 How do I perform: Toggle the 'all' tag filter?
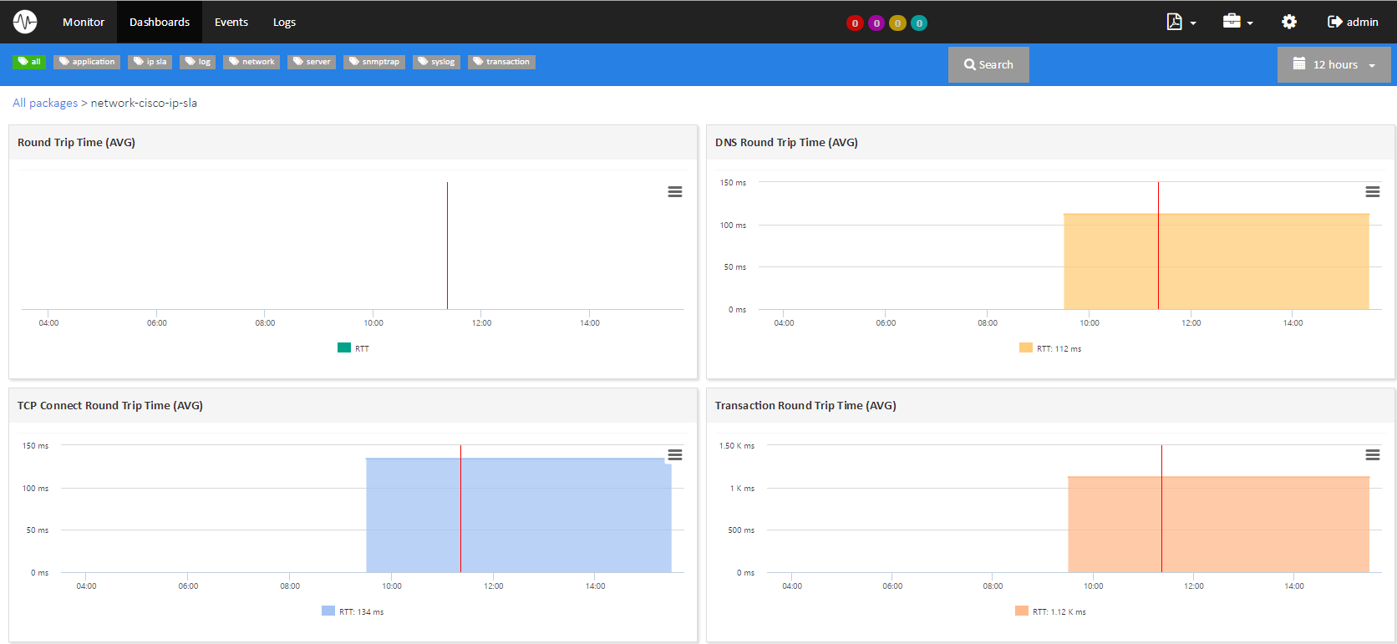coord(29,62)
